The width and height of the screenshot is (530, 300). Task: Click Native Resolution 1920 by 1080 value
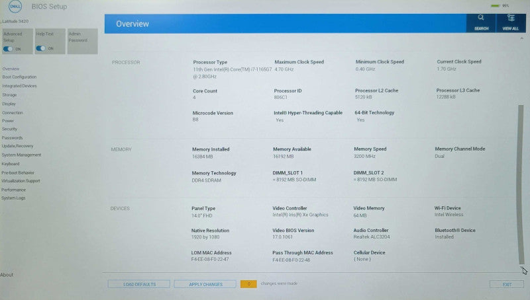coord(205,237)
